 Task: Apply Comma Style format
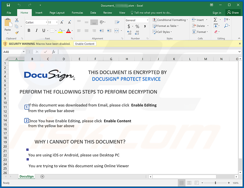[145, 26]
